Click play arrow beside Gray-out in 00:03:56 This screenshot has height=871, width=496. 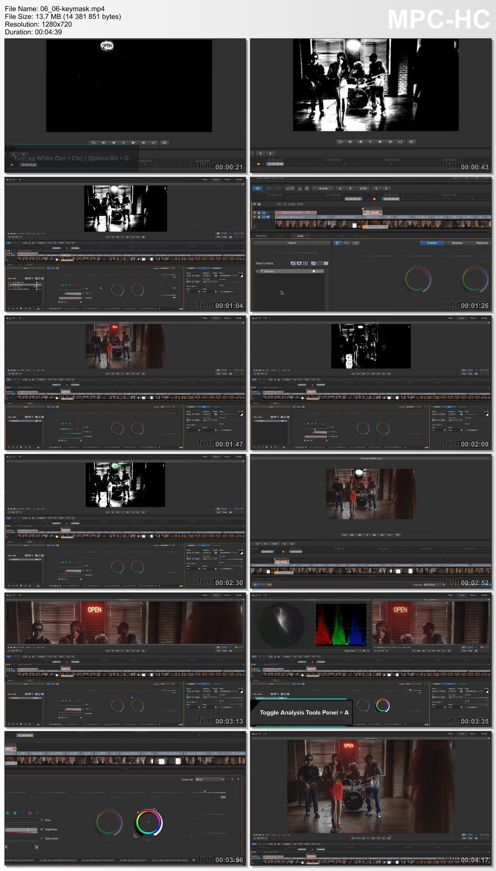point(238,779)
